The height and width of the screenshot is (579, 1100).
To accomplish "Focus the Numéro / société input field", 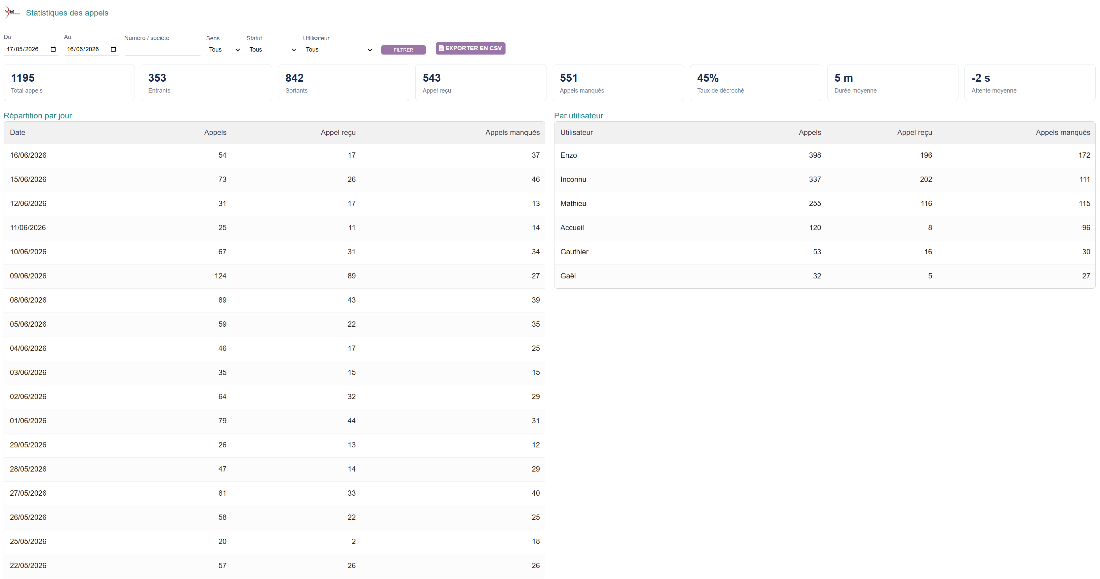I will (162, 50).
